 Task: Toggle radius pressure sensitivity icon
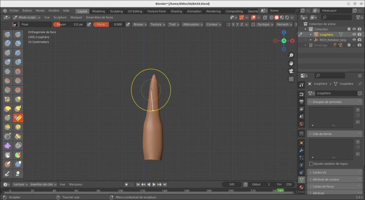tap(89, 24)
